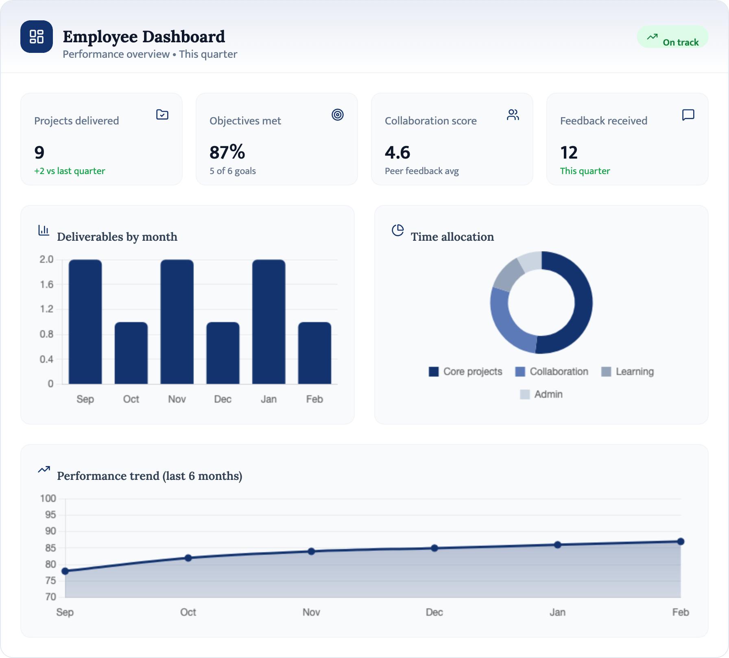Toggle Core projects legend swatch
This screenshot has width=729, height=658.
point(434,372)
